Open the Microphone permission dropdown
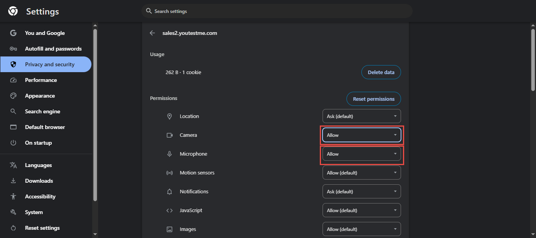The width and height of the screenshot is (536, 238). click(x=361, y=154)
